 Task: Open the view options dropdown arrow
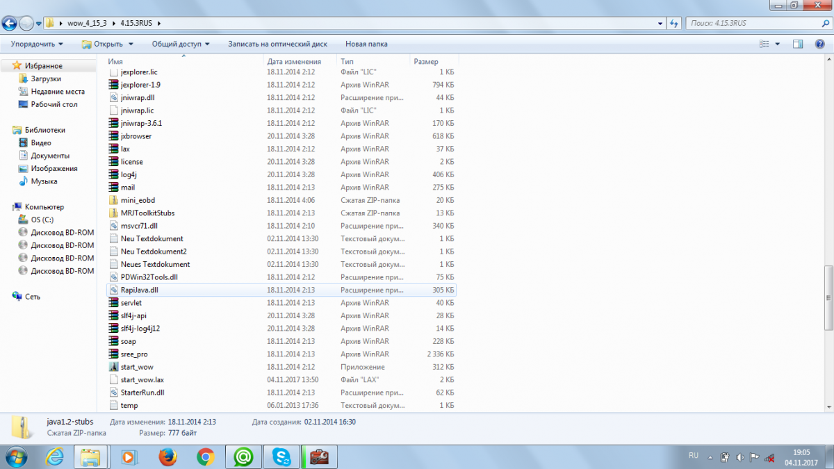point(778,44)
